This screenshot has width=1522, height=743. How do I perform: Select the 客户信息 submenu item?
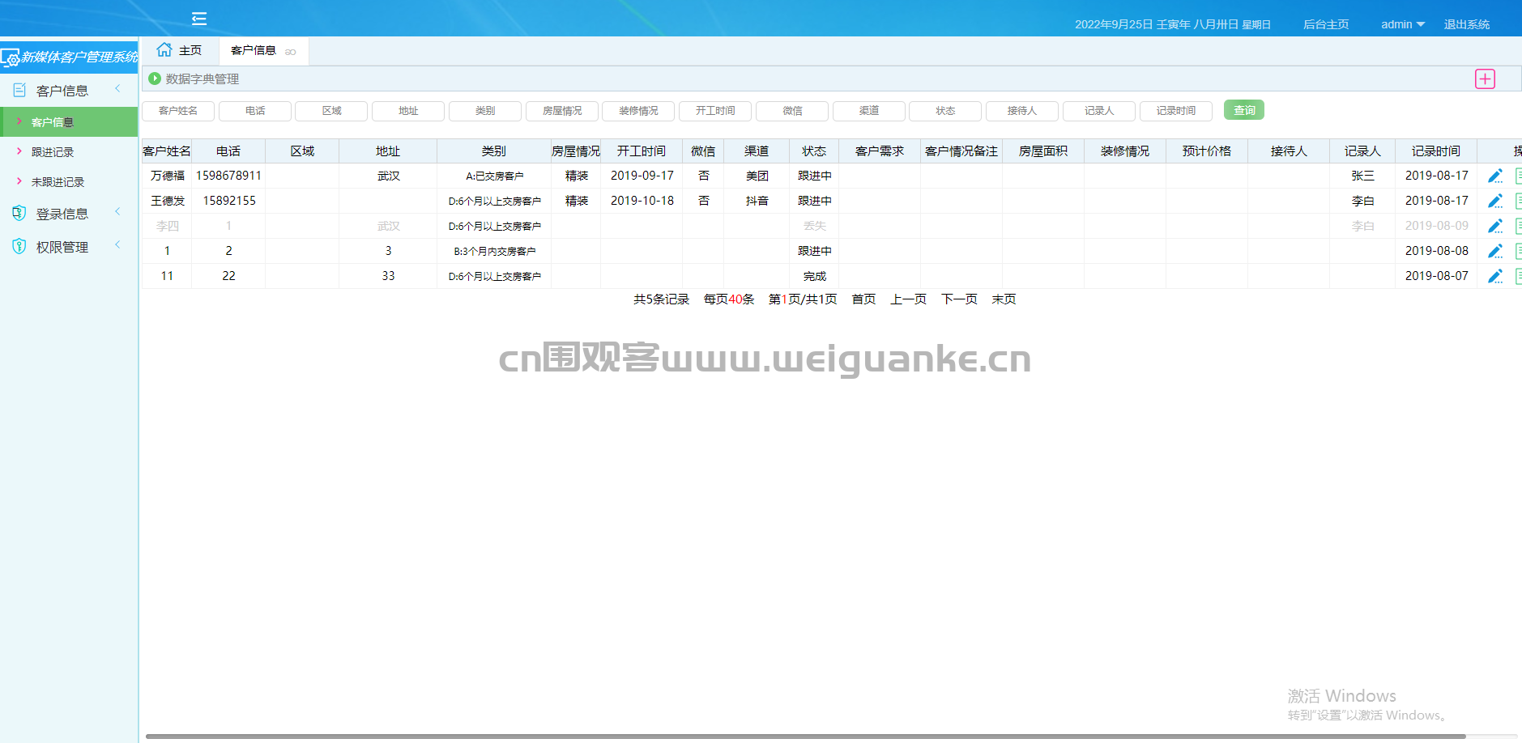click(69, 122)
